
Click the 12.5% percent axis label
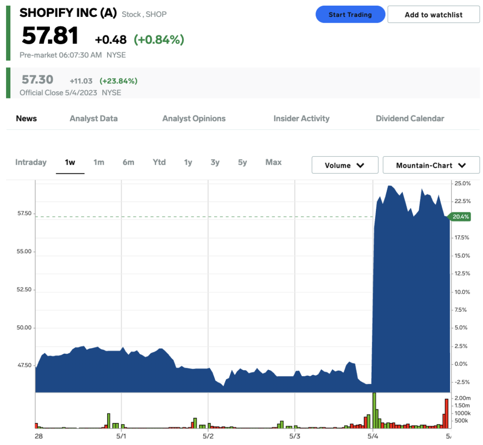point(462,274)
